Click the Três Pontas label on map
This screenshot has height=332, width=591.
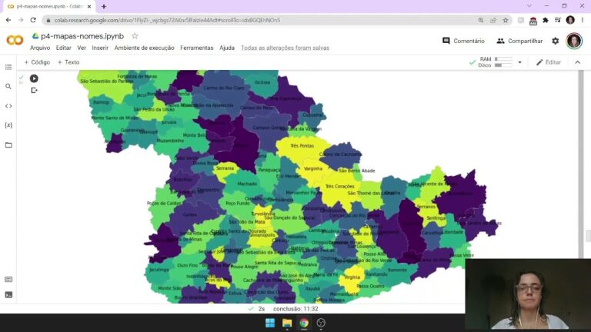pos(302,146)
